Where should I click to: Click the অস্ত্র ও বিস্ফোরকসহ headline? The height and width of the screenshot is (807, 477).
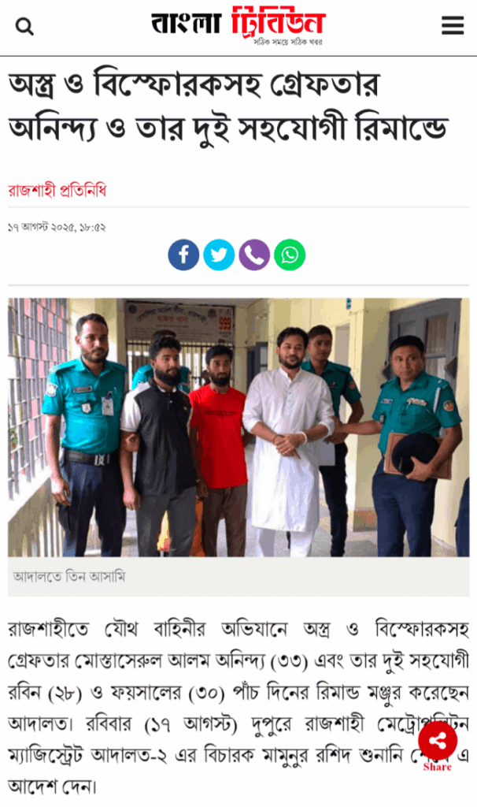229,107
